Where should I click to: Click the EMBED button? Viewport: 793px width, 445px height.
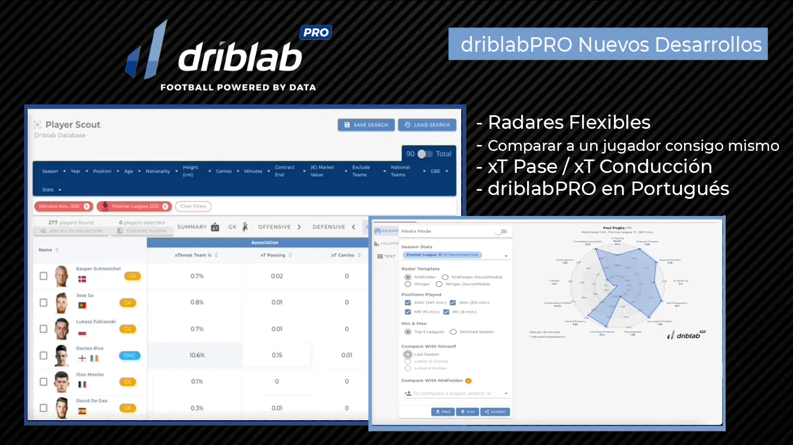pos(495,412)
